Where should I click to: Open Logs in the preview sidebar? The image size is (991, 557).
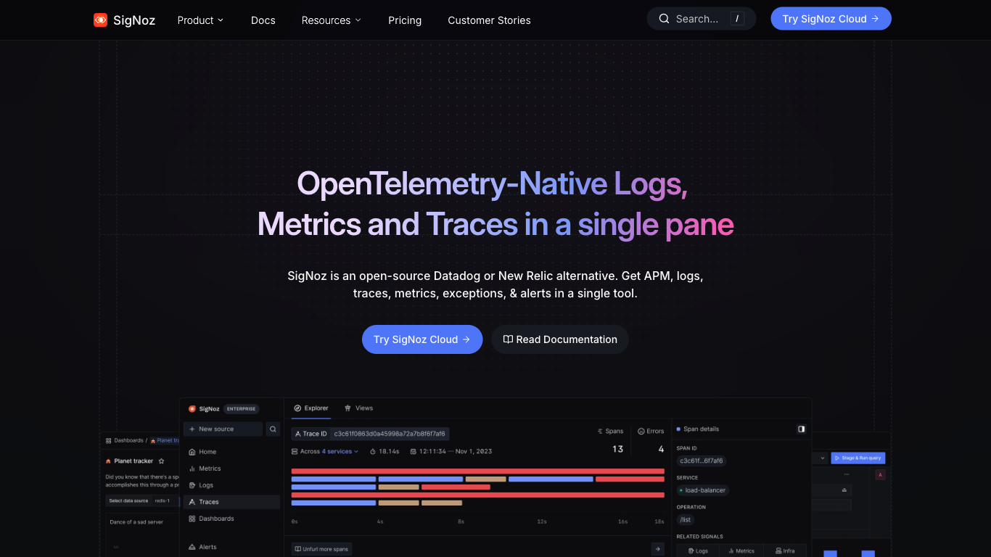pos(201,485)
